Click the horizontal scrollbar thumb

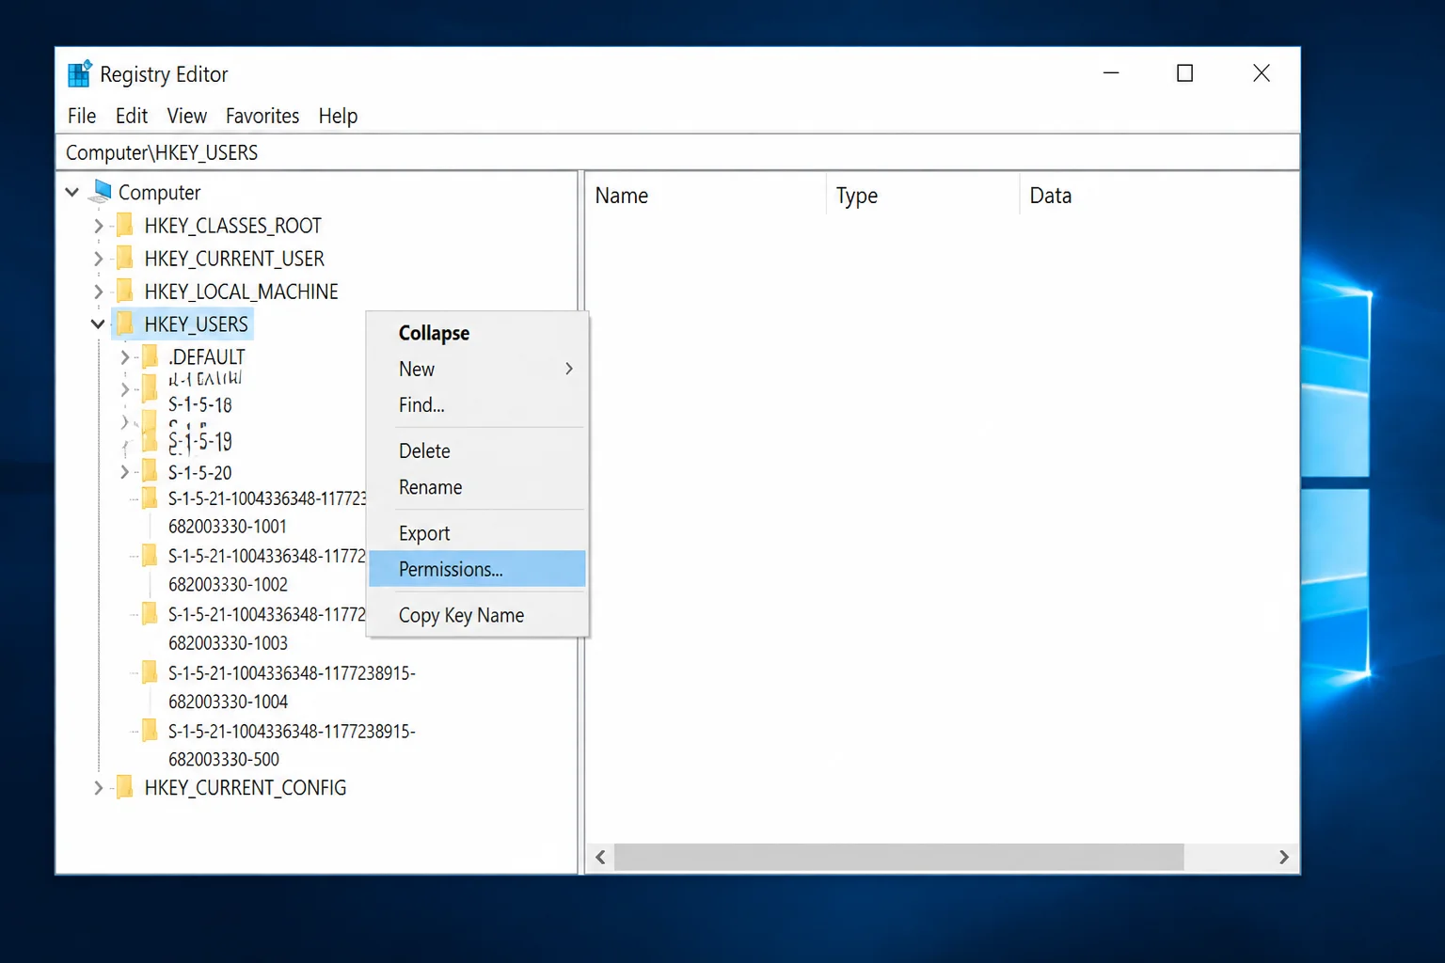(899, 857)
